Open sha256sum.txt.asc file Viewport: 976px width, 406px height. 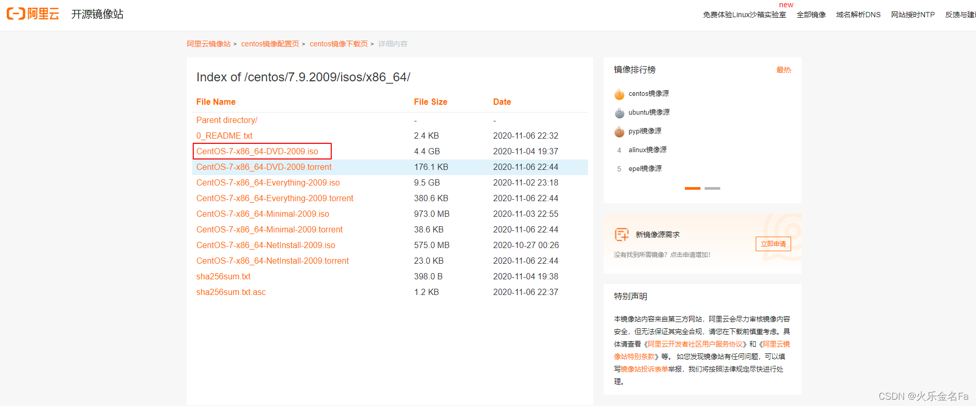point(231,292)
